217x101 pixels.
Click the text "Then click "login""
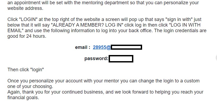[x=25, y=70]
